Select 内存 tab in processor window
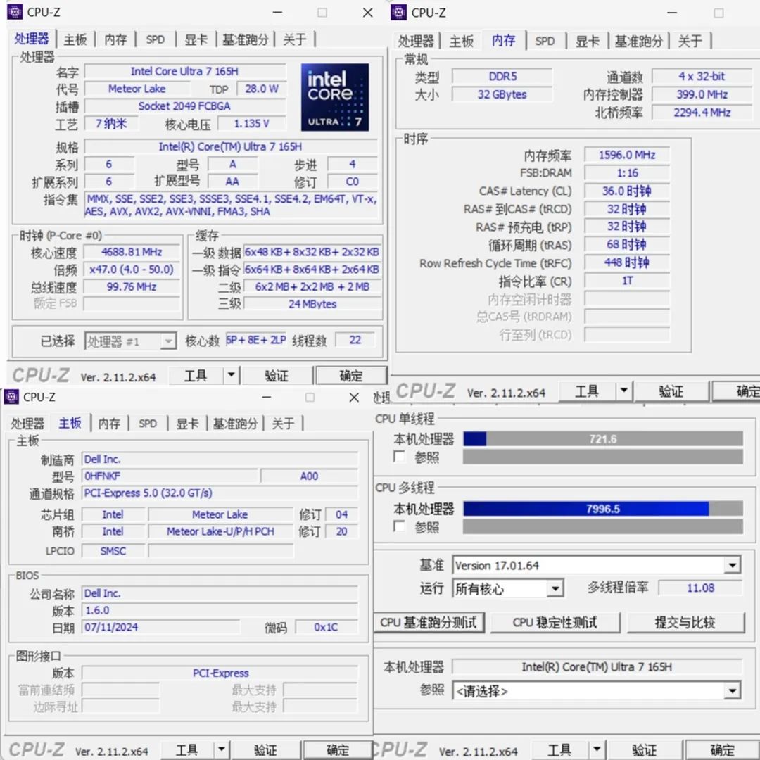 tap(115, 39)
